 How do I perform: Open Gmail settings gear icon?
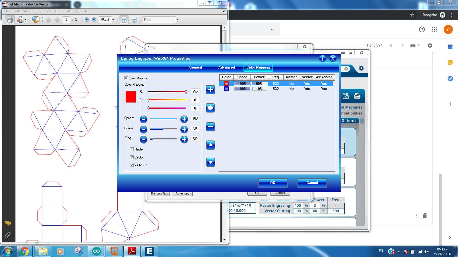pyautogui.click(x=430, y=45)
